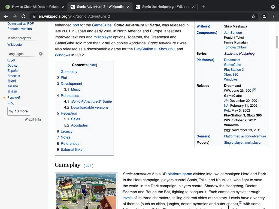Close the Sonic the Hedgehog tab
This screenshot has width=279, height=209.
click(x=193, y=7)
